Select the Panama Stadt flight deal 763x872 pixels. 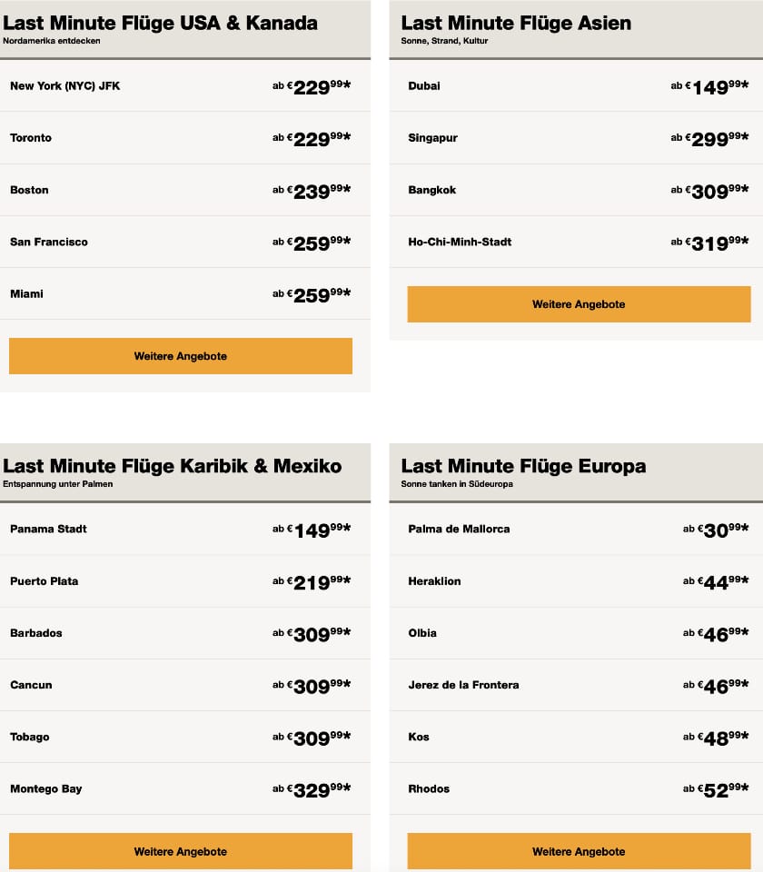pos(180,529)
